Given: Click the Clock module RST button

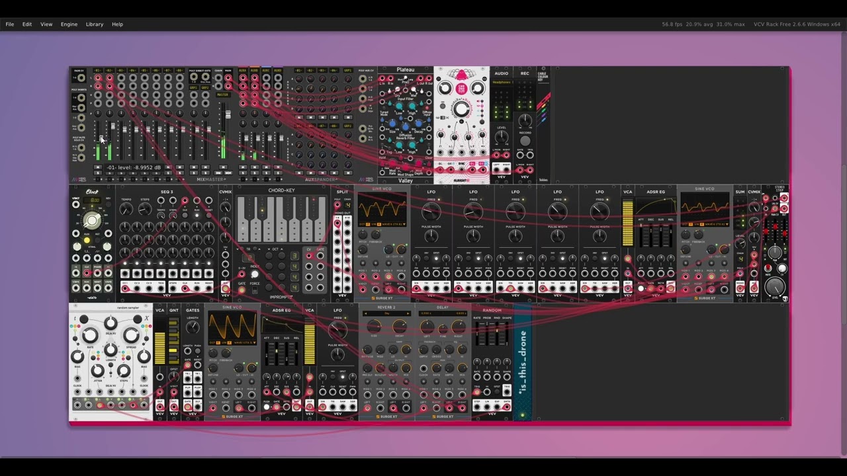Looking at the screenshot, I should pyautogui.click(x=97, y=241).
